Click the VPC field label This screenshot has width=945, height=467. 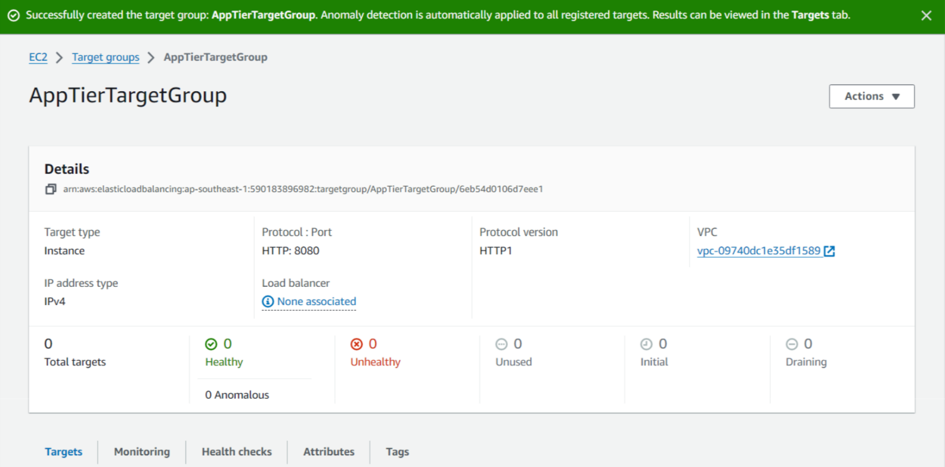[x=707, y=232]
